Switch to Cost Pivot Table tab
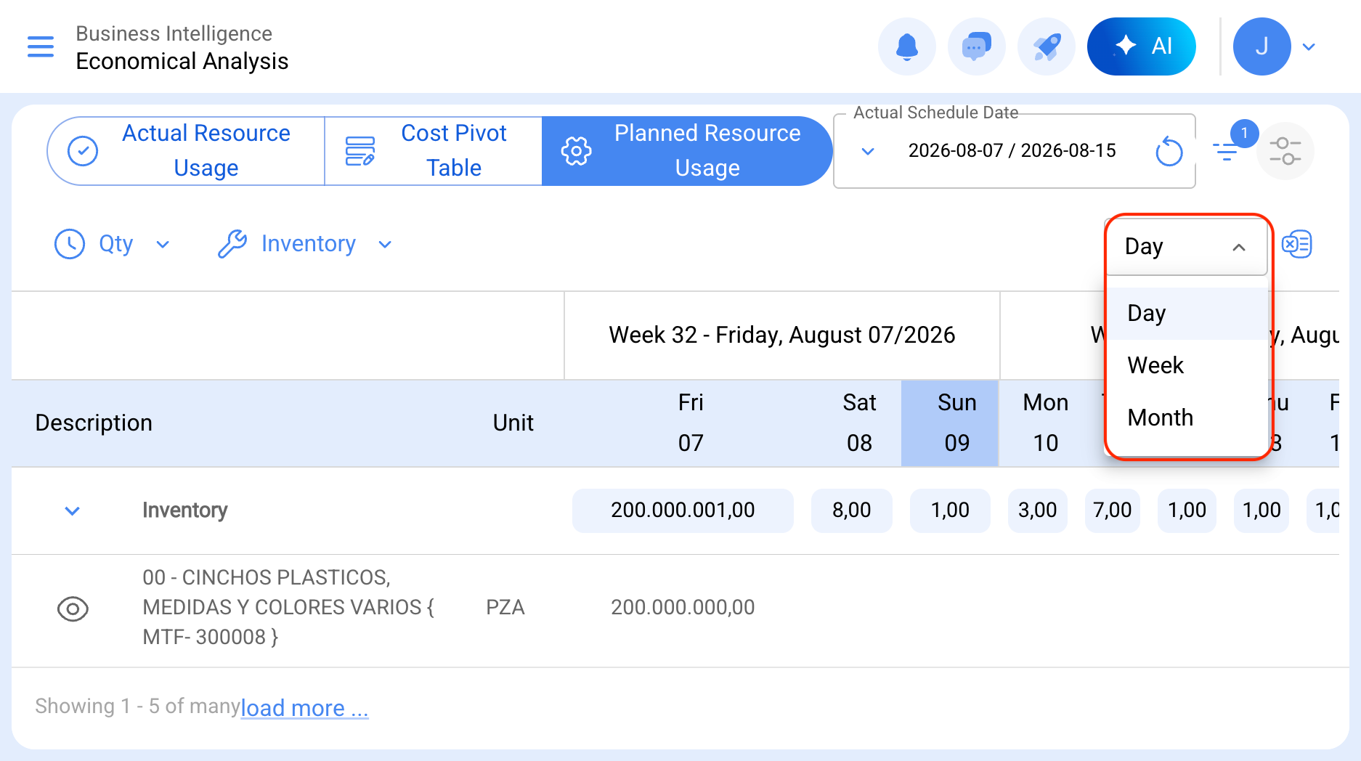This screenshot has height=761, width=1361. tap(434, 151)
